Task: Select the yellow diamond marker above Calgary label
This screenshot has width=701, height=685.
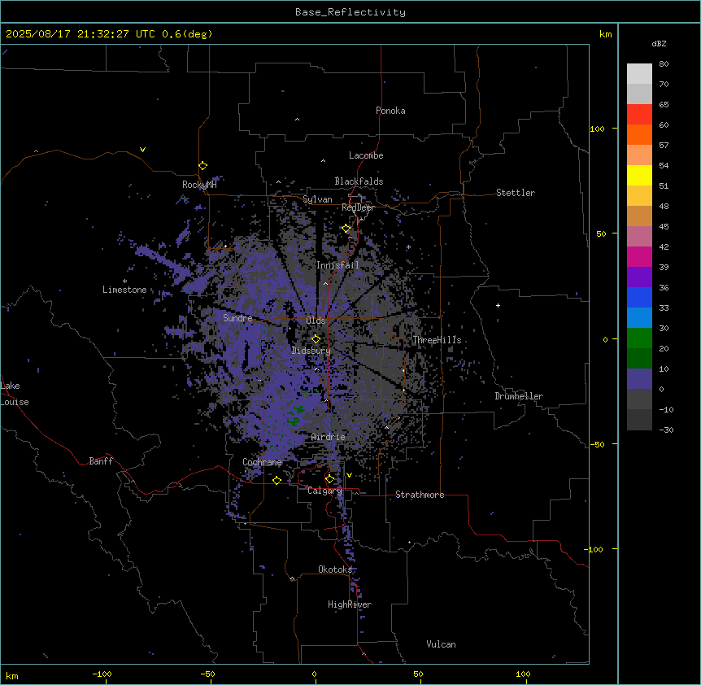Action: point(329,479)
